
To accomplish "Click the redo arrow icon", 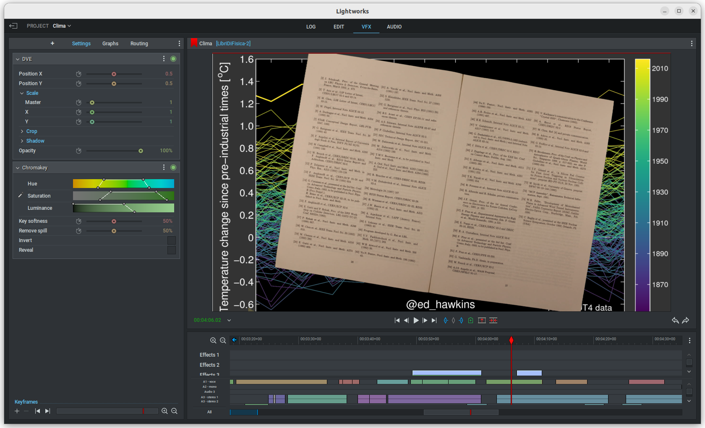I will click(x=686, y=320).
